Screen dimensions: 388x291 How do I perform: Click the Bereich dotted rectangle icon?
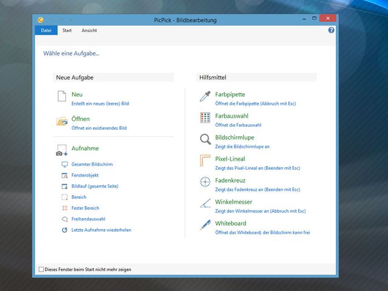tap(65, 197)
